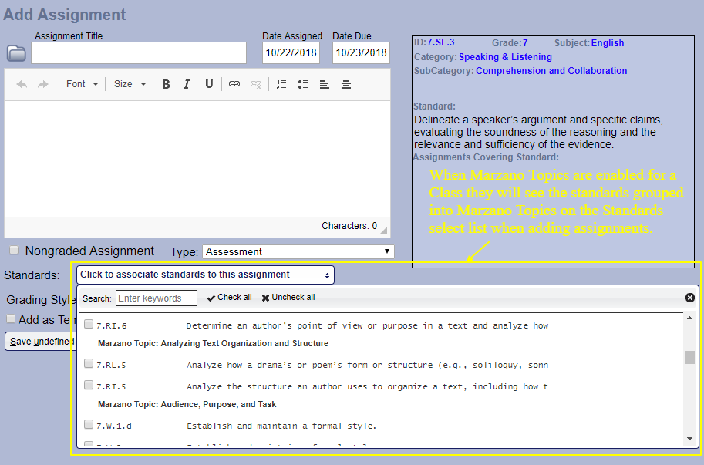Click the Subject value English
Viewport: 704px width, 465px height.
point(608,43)
